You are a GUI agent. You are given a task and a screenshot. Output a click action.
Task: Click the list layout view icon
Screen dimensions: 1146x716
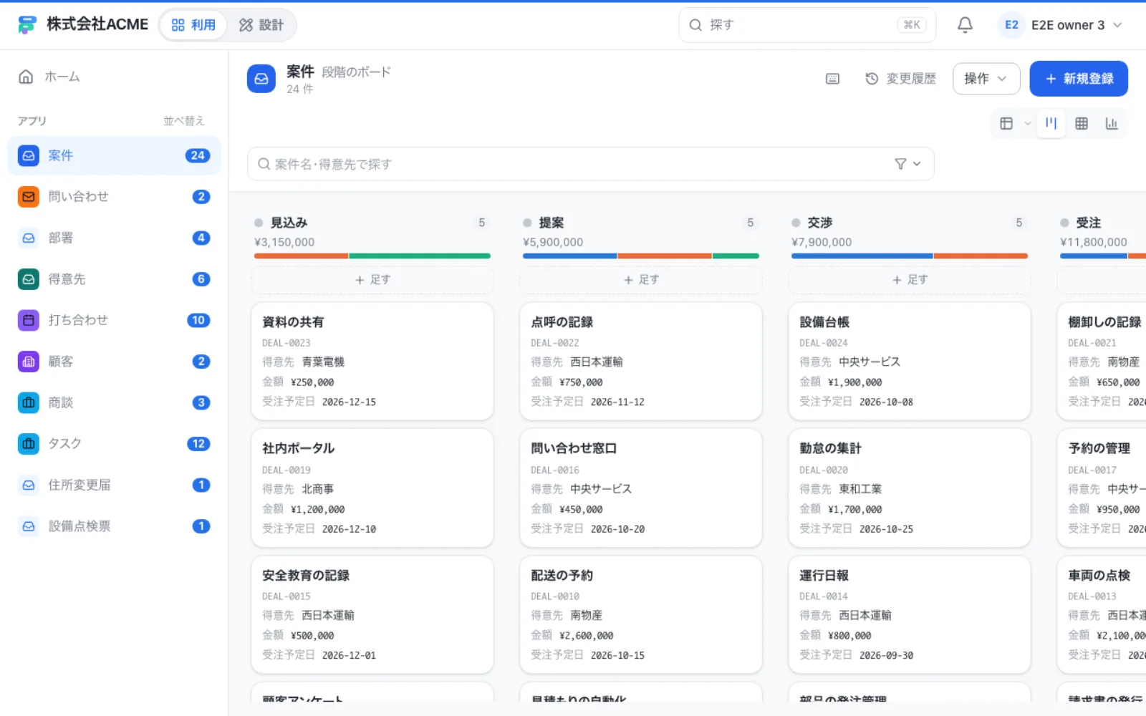coord(1006,123)
